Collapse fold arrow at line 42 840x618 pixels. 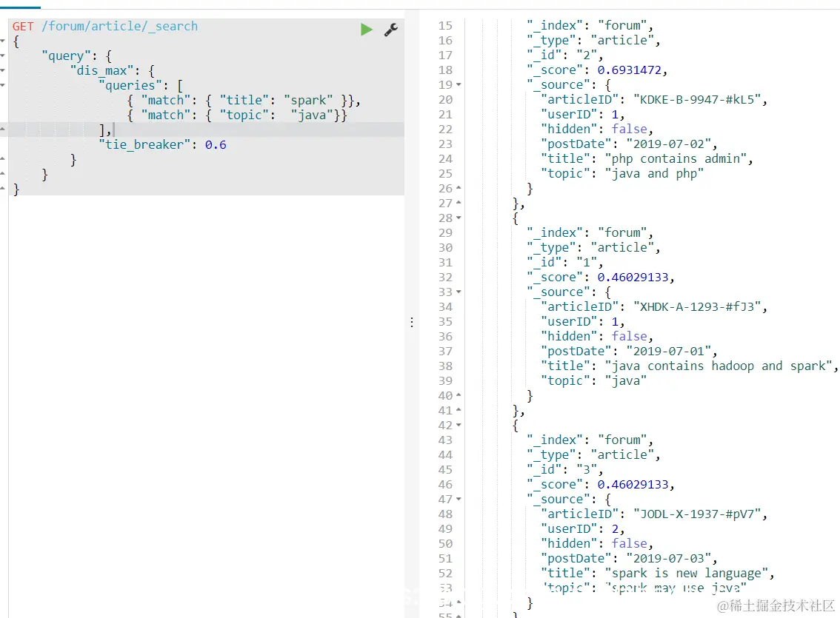pos(459,425)
